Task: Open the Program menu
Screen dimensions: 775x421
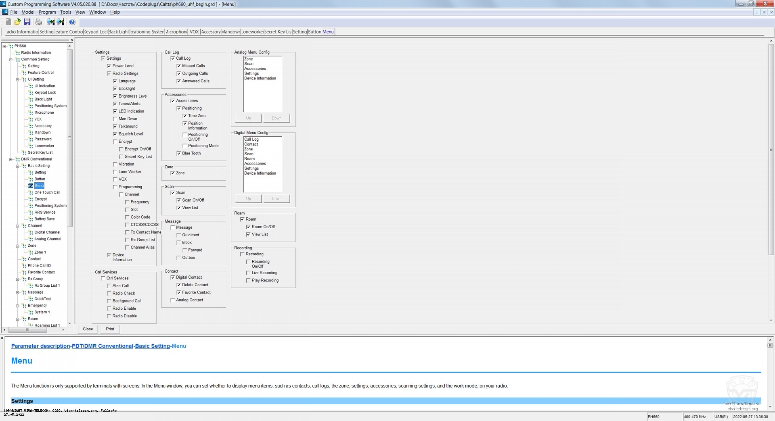Action: pyautogui.click(x=47, y=12)
